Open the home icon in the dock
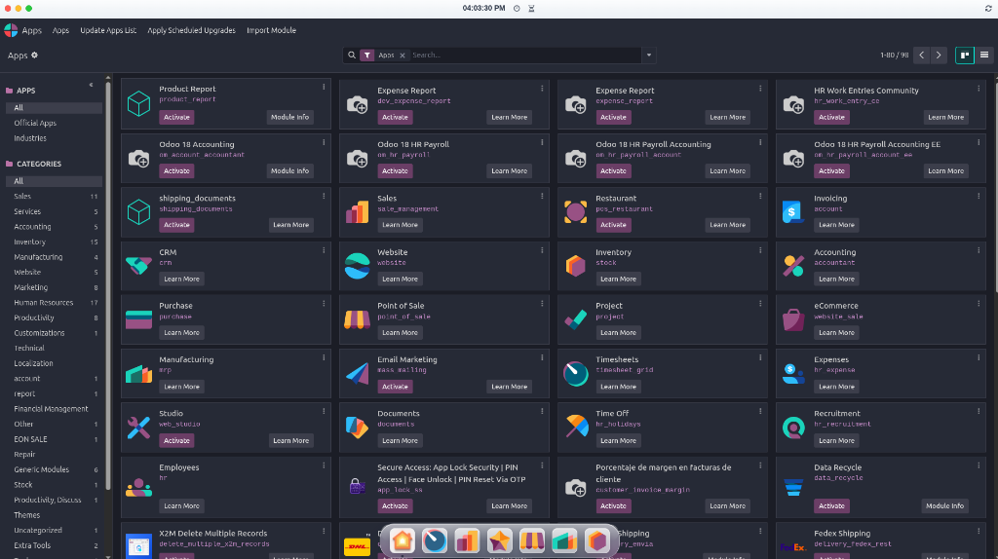Viewport: 998px width, 559px height. click(403, 541)
